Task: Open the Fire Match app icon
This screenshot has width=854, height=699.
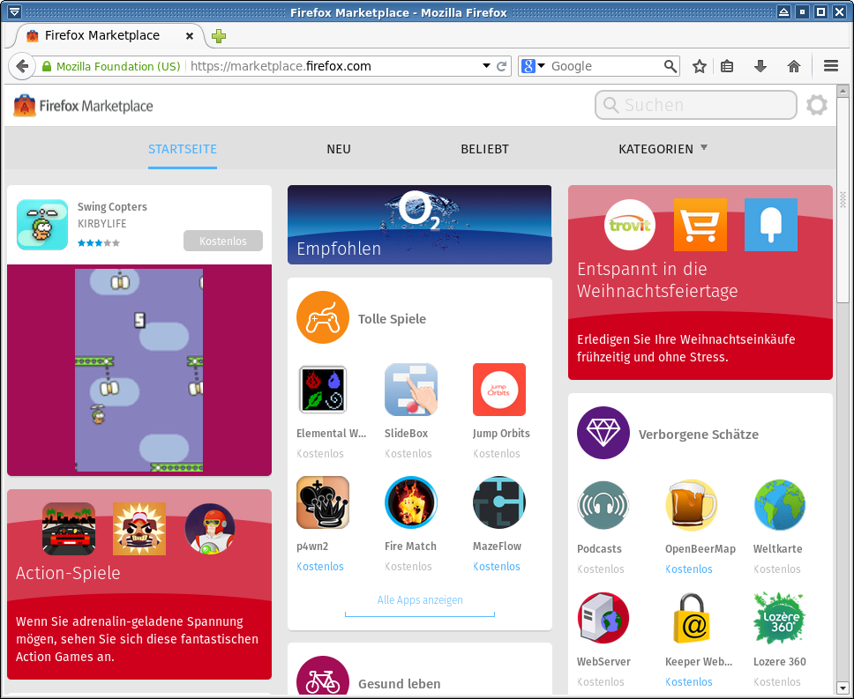Action: tap(410, 502)
